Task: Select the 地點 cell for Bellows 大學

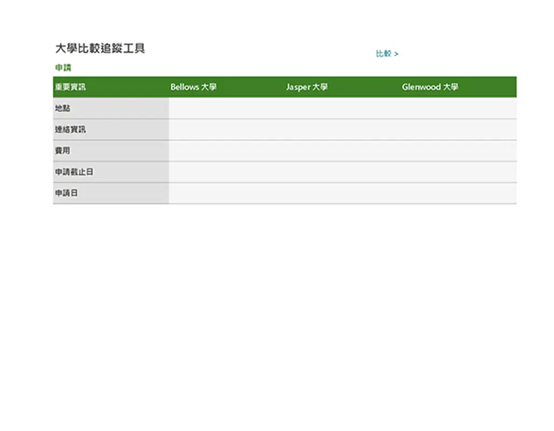Action: [226, 108]
